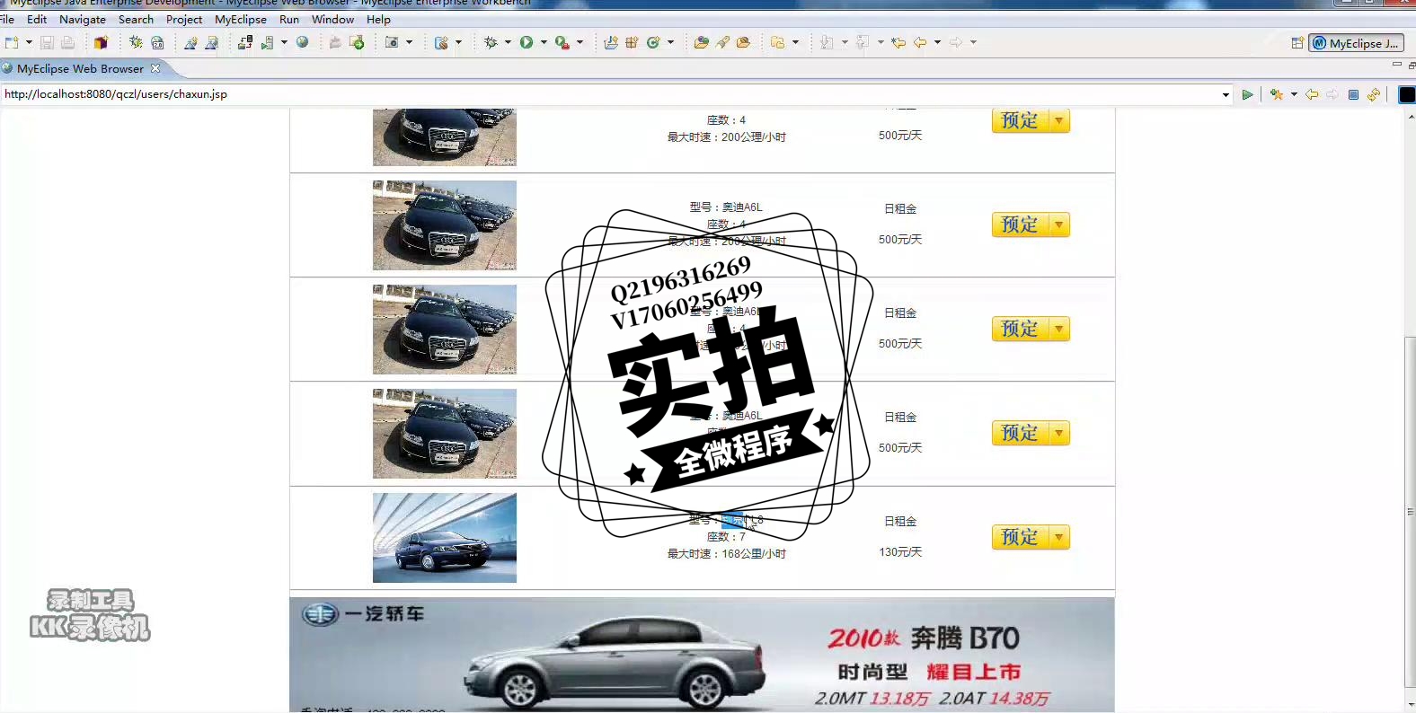The width and height of the screenshot is (1416, 713).
Task: Click the Run External Tools icon
Action: 562,42
